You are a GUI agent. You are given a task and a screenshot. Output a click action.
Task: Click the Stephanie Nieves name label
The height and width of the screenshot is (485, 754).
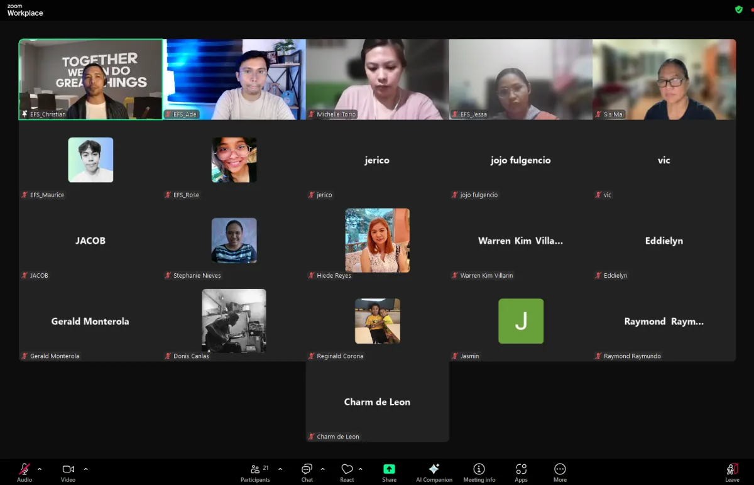tap(197, 275)
